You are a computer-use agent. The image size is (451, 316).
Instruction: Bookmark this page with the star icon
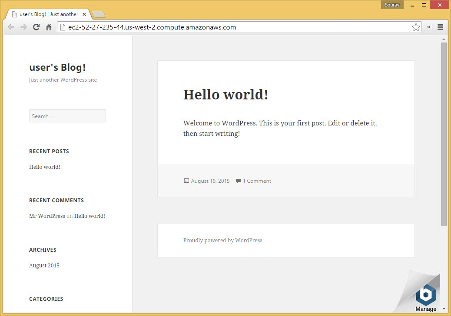click(x=416, y=27)
